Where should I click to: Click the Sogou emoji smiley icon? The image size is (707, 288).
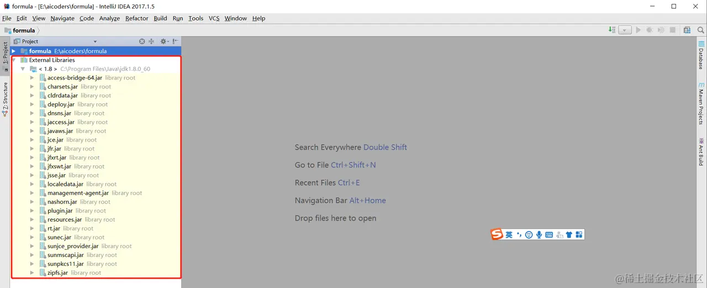(529, 235)
